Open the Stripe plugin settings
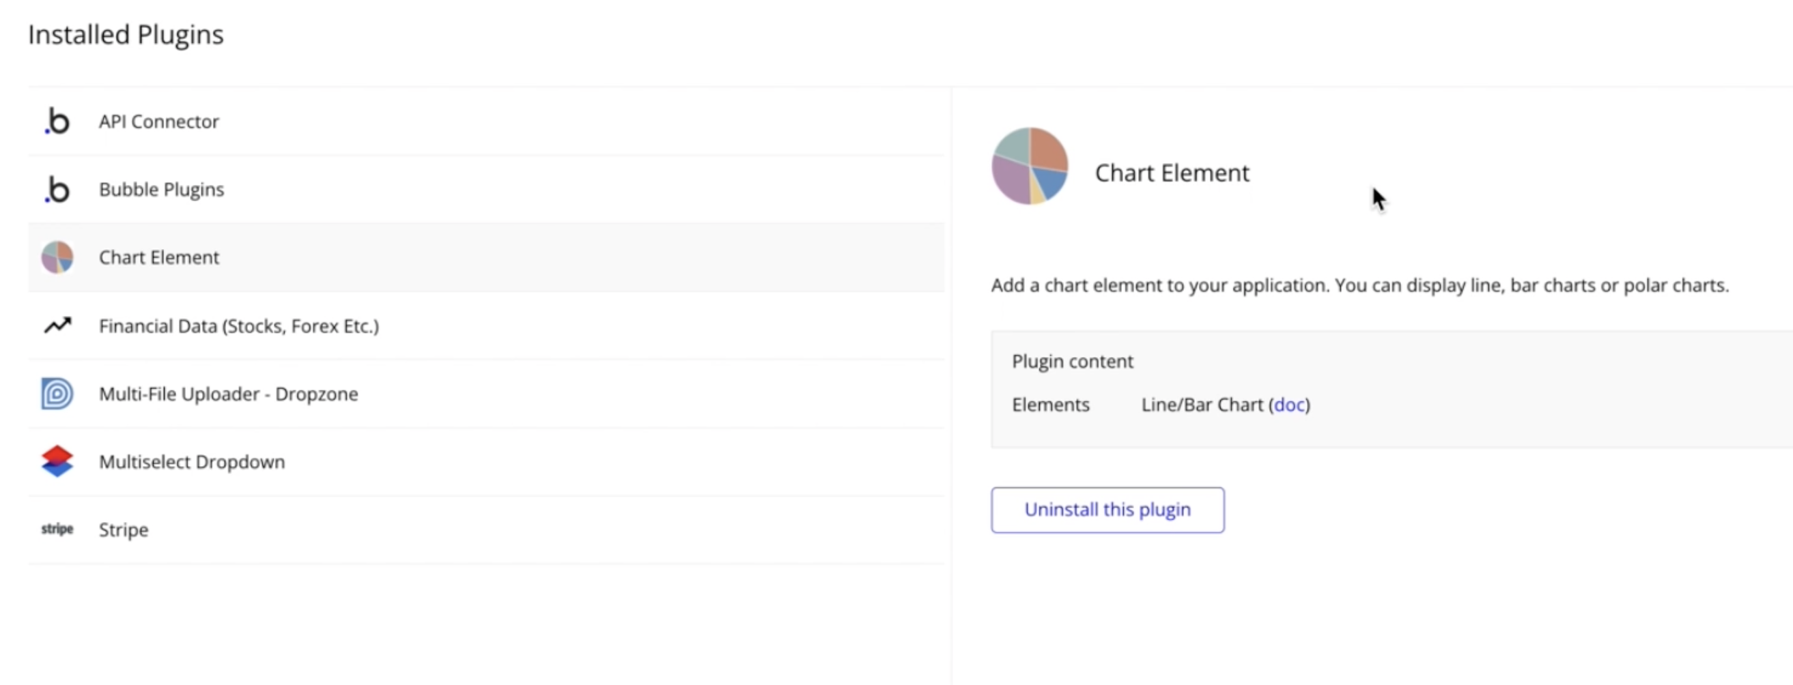The width and height of the screenshot is (1793, 685). pyautogui.click(x=123, y=530)
